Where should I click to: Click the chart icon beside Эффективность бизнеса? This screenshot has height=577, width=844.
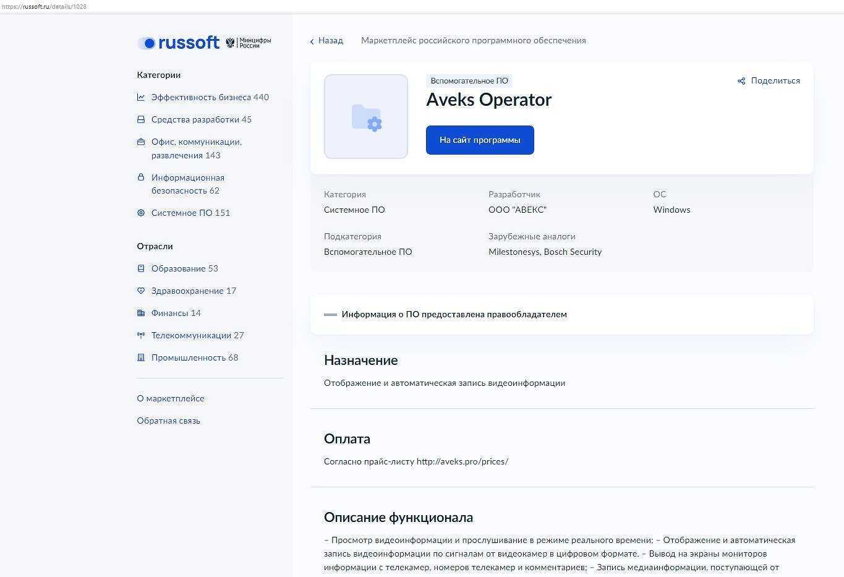141,97
